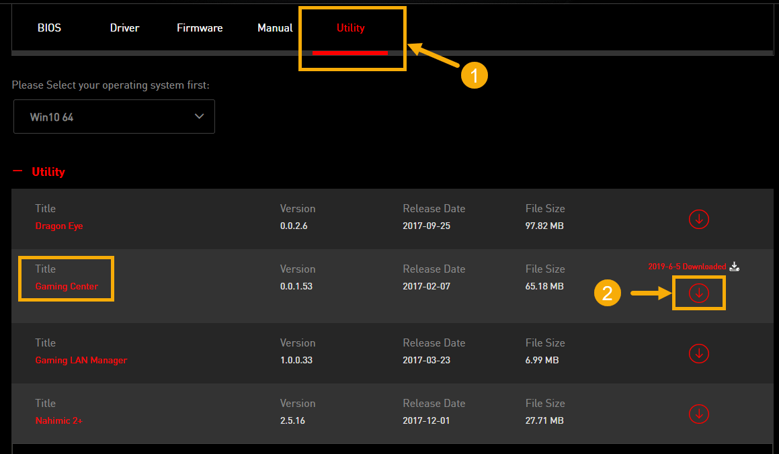The width and height of the screenshot is (779, 454).
Task: Open the Firmware tab
Action: point(200,28)
